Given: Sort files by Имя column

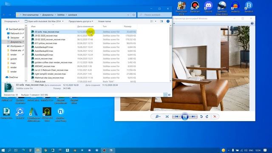Looking at the screenshot, I should (x=33, y=26).
